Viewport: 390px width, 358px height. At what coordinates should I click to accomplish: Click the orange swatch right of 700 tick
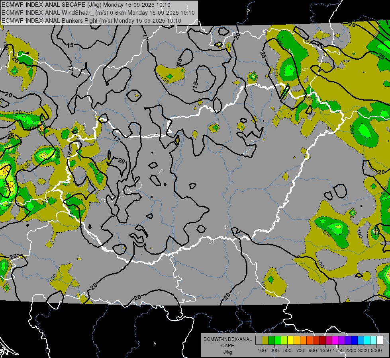304,340
